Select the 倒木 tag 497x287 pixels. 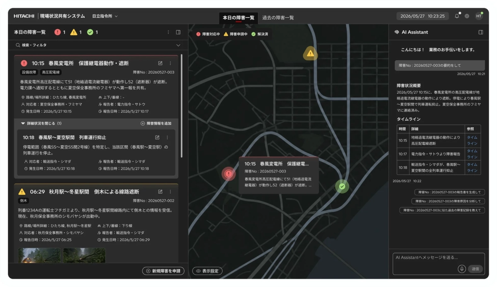point(24,200)
